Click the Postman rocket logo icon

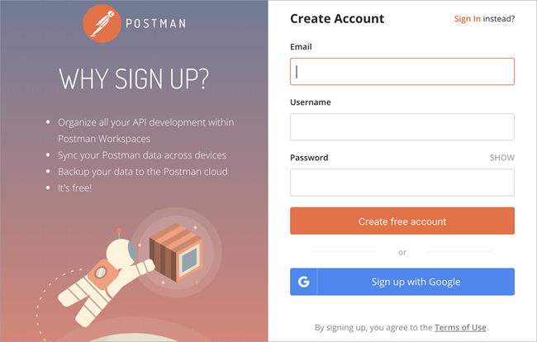click(102, 24)
